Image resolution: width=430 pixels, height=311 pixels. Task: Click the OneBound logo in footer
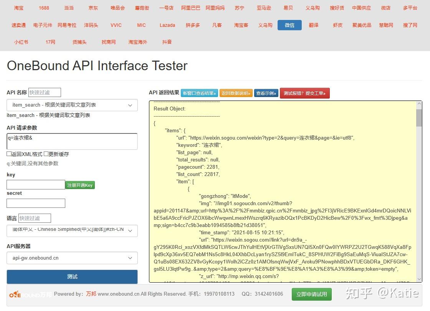tap(30, 294)
